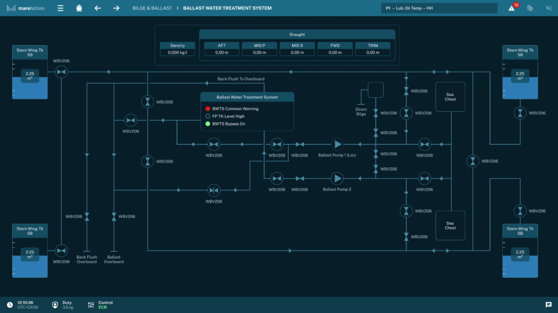Click the BALLAST WATER TREATMENT SYSTEM breadcrumb title
This screenshot has width=558, height=313.
(x=227, y=8)
